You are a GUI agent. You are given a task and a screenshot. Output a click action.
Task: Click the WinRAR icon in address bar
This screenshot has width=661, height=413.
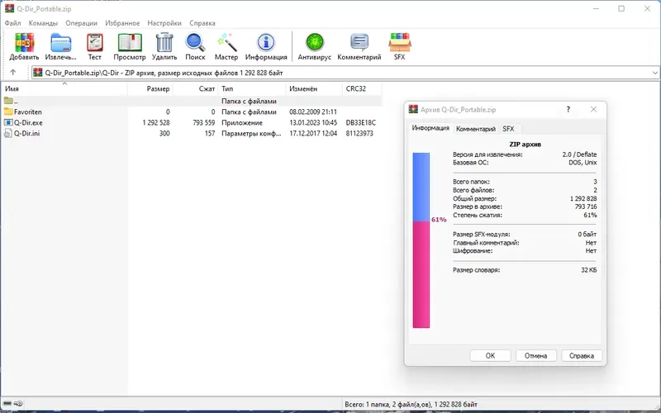[x=38, y=73]
